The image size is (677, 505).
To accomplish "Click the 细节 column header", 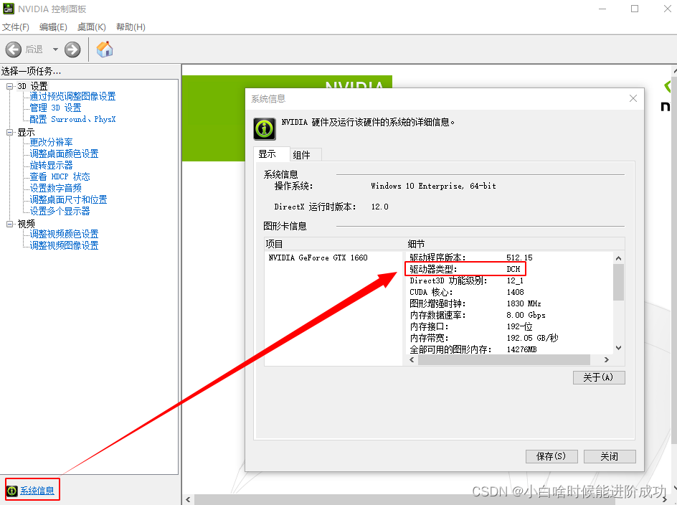I will pyautogui.click(x=515, y=244).
